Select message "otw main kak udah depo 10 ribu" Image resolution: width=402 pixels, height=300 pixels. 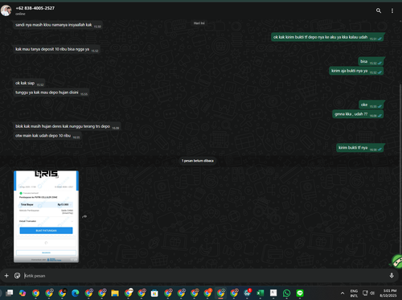click(47, 136)
